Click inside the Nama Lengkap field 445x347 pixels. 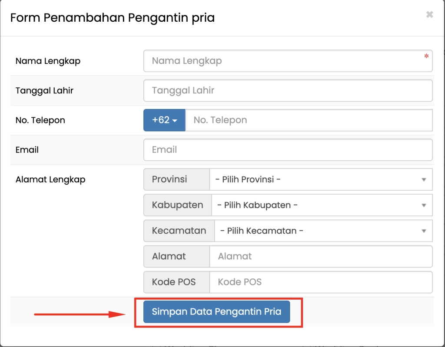[x=288, y=61]
